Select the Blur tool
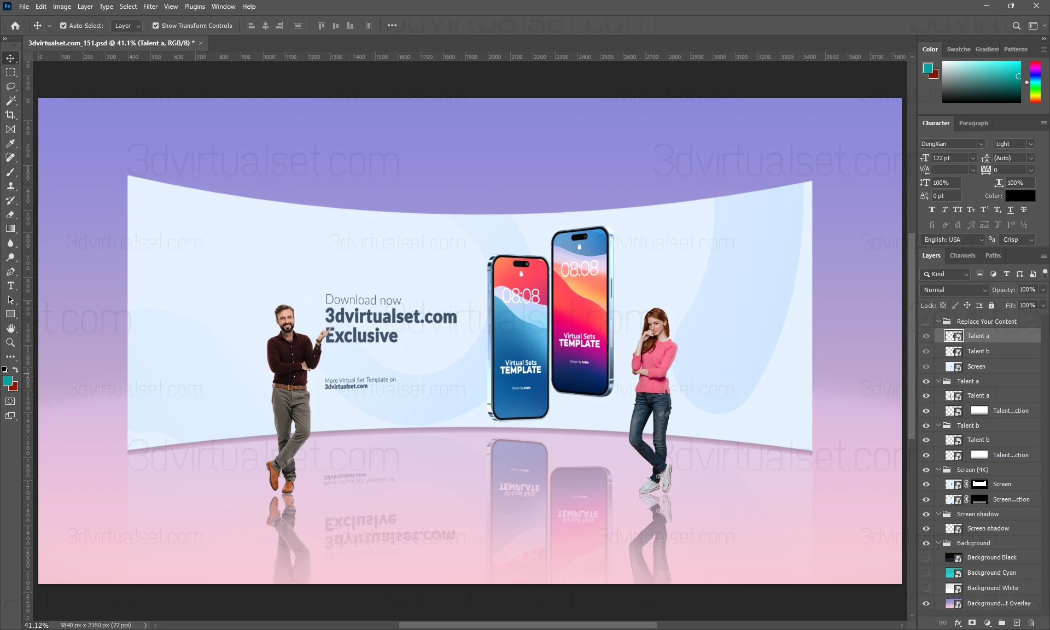Screen dimensions: 1050x630 point(10,243)
